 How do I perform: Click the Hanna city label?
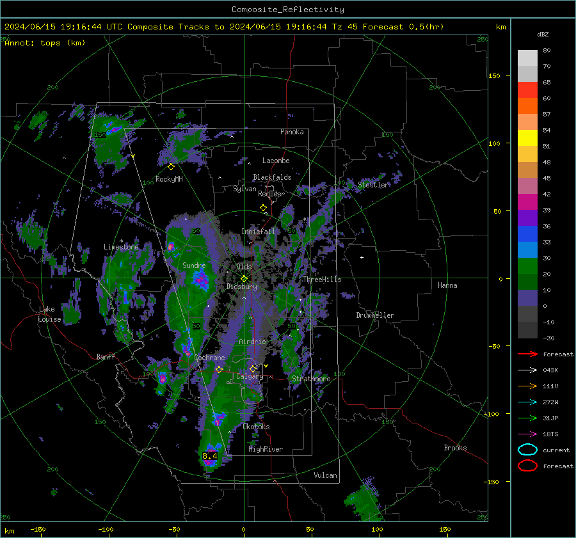[x=447, y=285]
